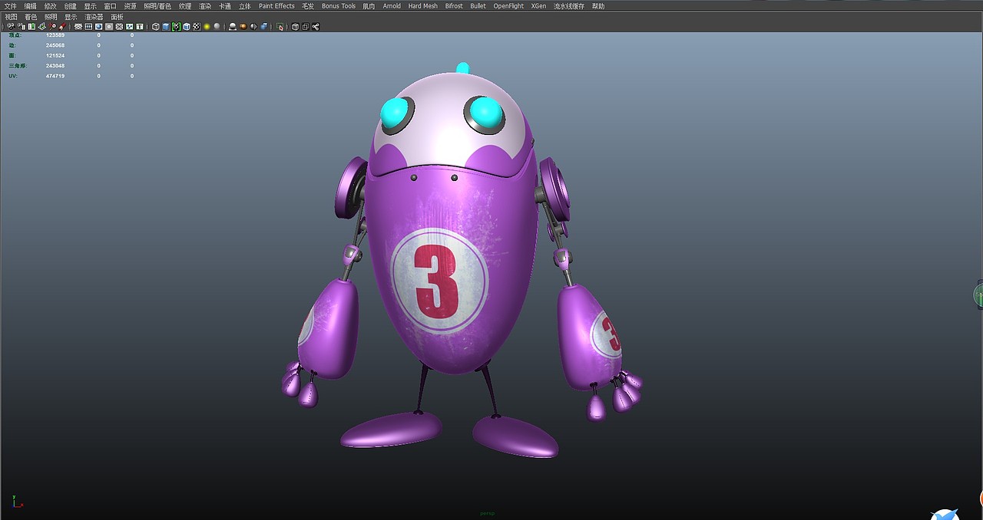Toggle the gray sphere Shadows icon

coord(217,26)
